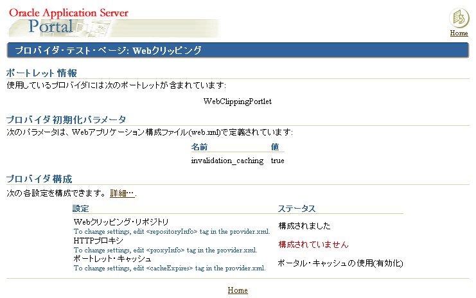Viewport: 476px width, 298px height.
Task: Click the Oracle Application Server Portal logo
Action: (x=114, y=22)
